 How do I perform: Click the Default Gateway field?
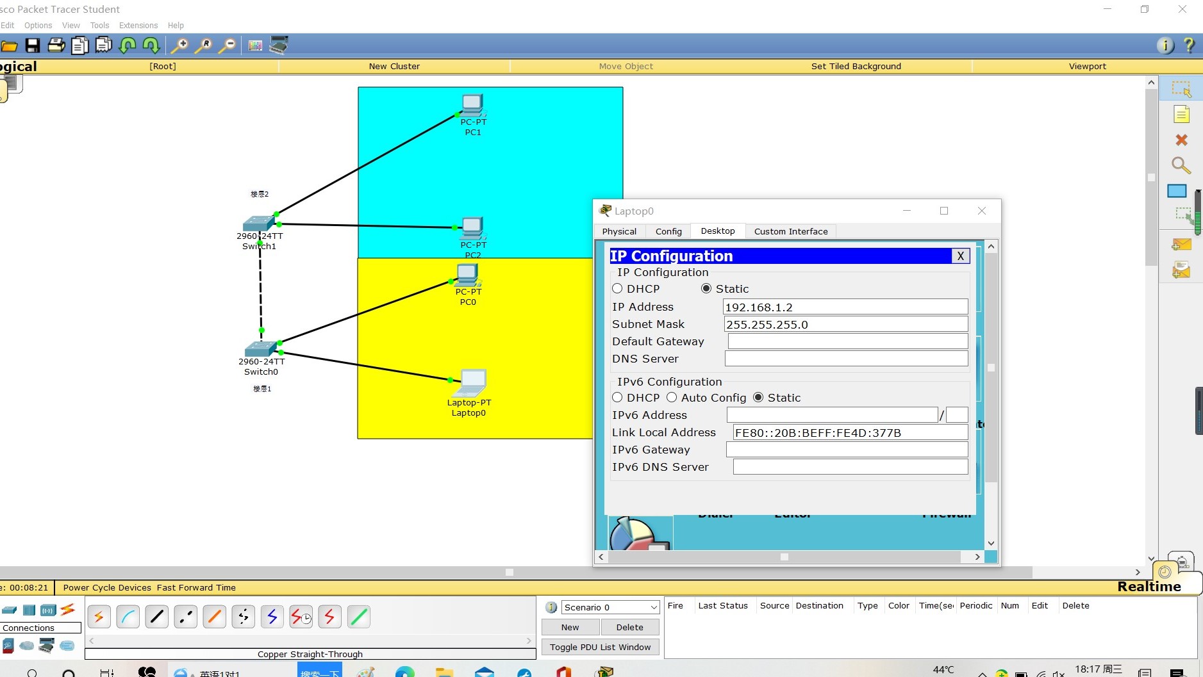847,341
